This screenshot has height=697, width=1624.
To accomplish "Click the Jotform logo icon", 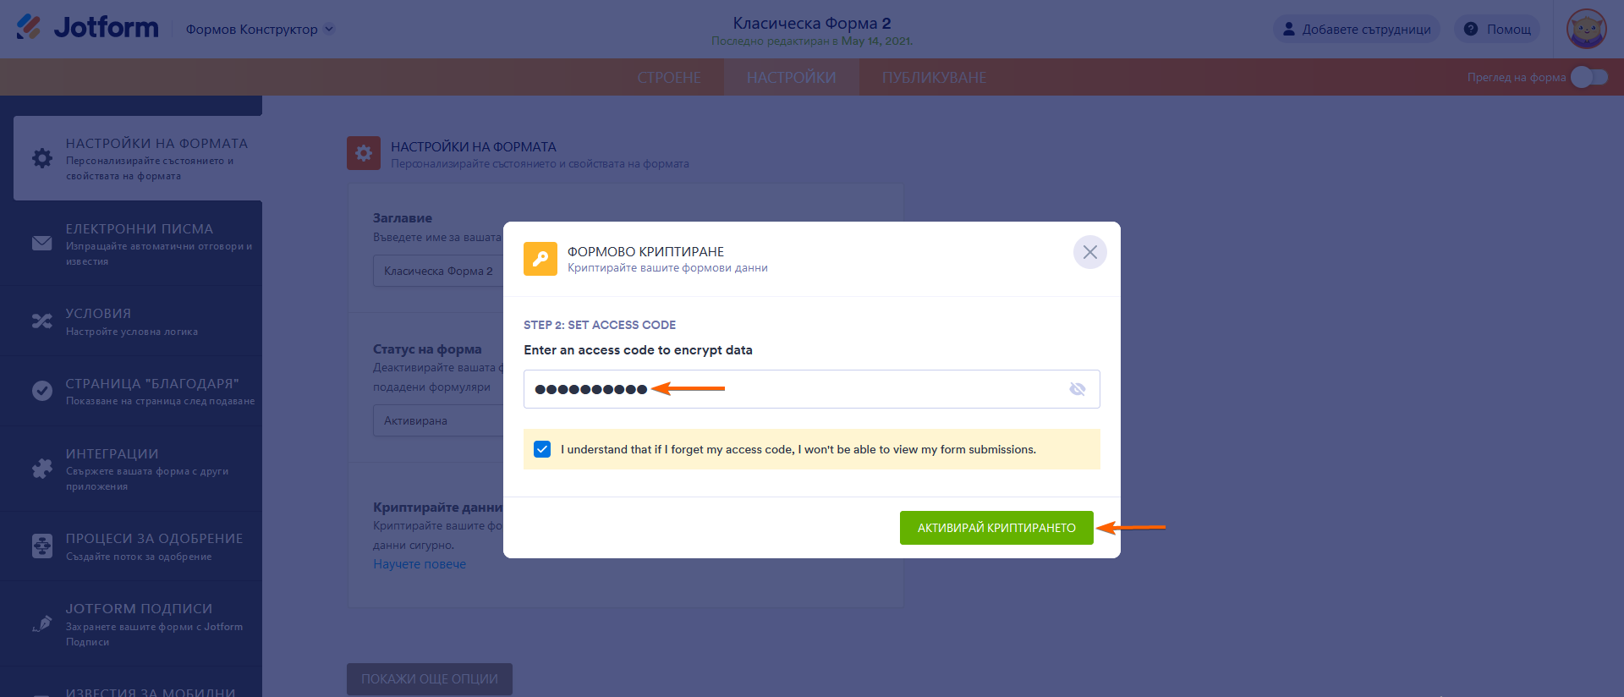I will tap(29, 27).
